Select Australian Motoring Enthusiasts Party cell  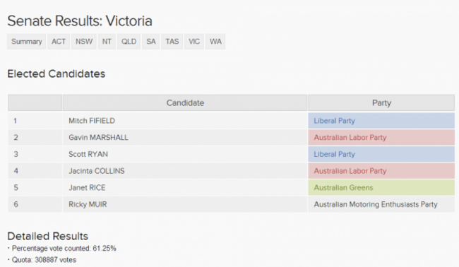381,204
